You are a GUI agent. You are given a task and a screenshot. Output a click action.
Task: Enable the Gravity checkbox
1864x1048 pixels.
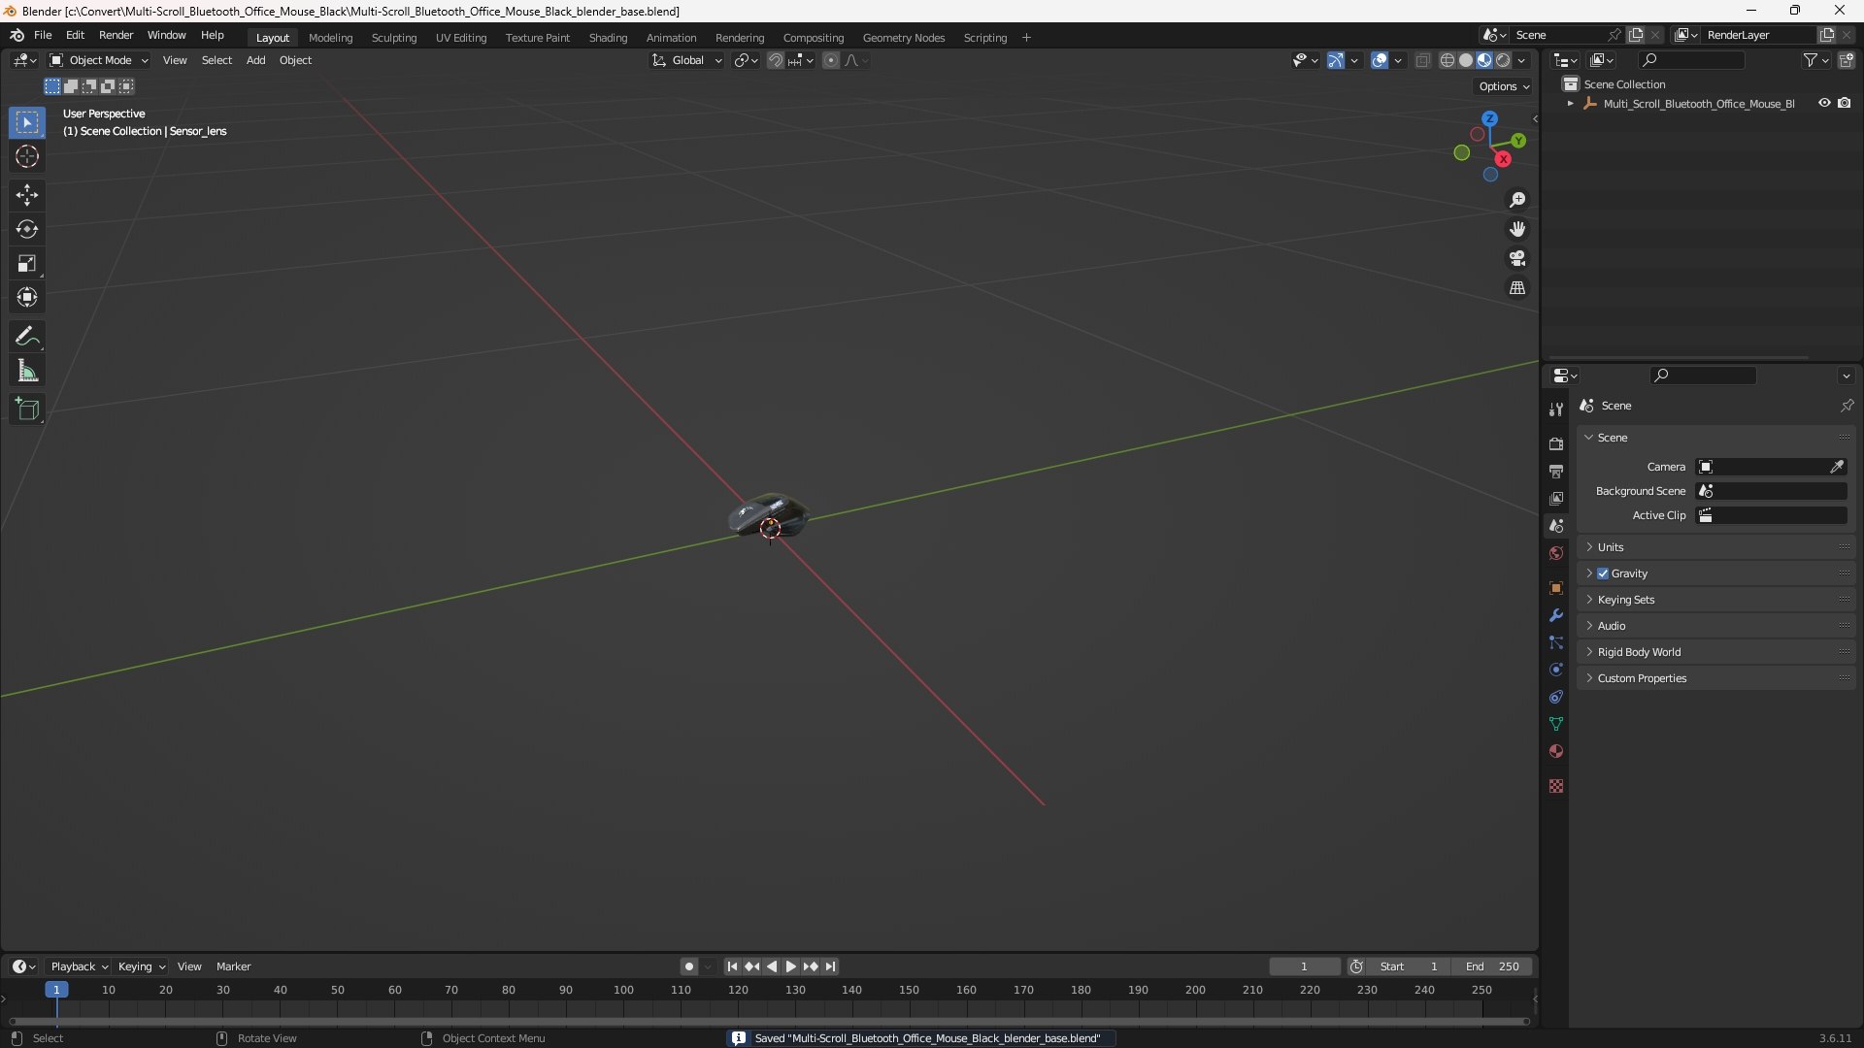click(1603, 573)
